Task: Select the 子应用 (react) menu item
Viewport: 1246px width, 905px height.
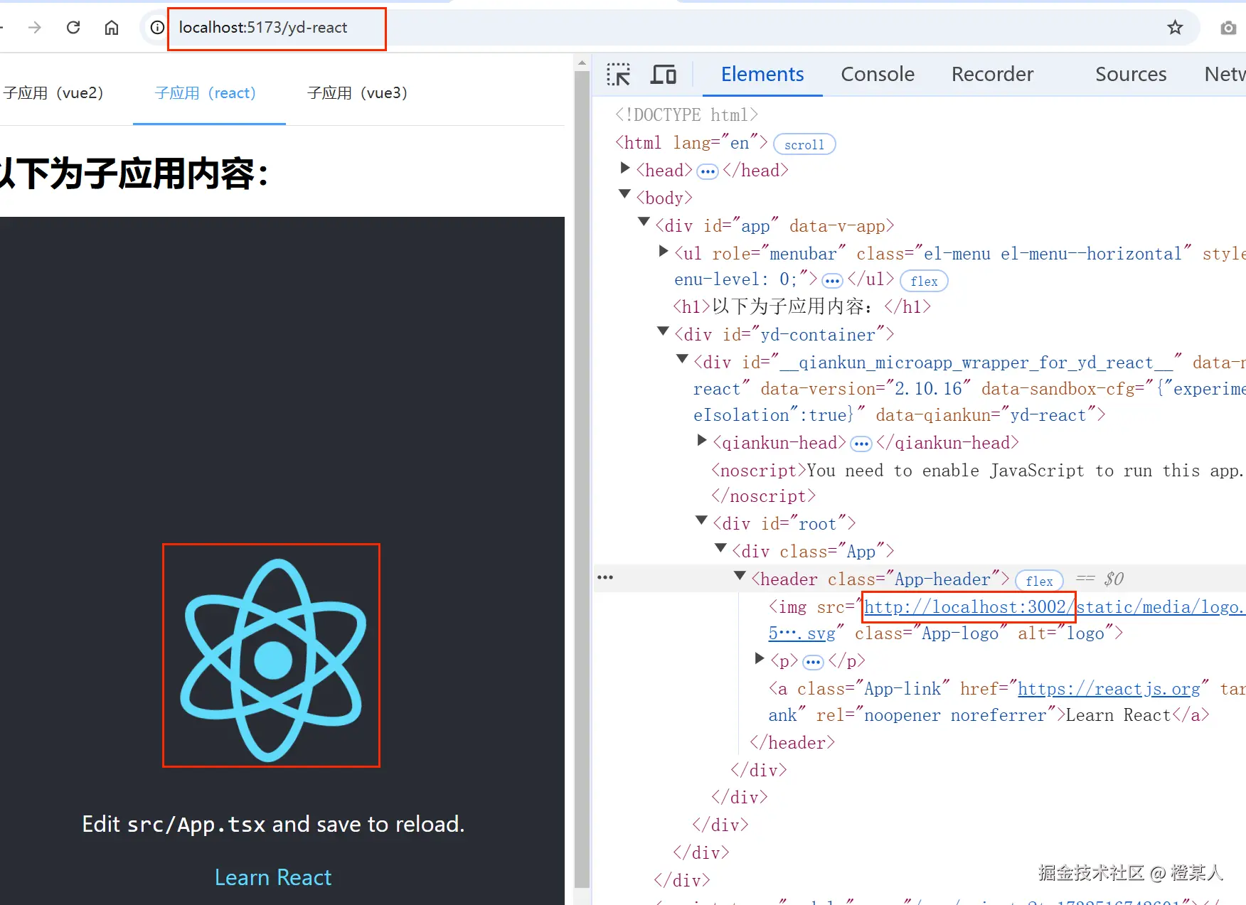Action: click(209, 93)
